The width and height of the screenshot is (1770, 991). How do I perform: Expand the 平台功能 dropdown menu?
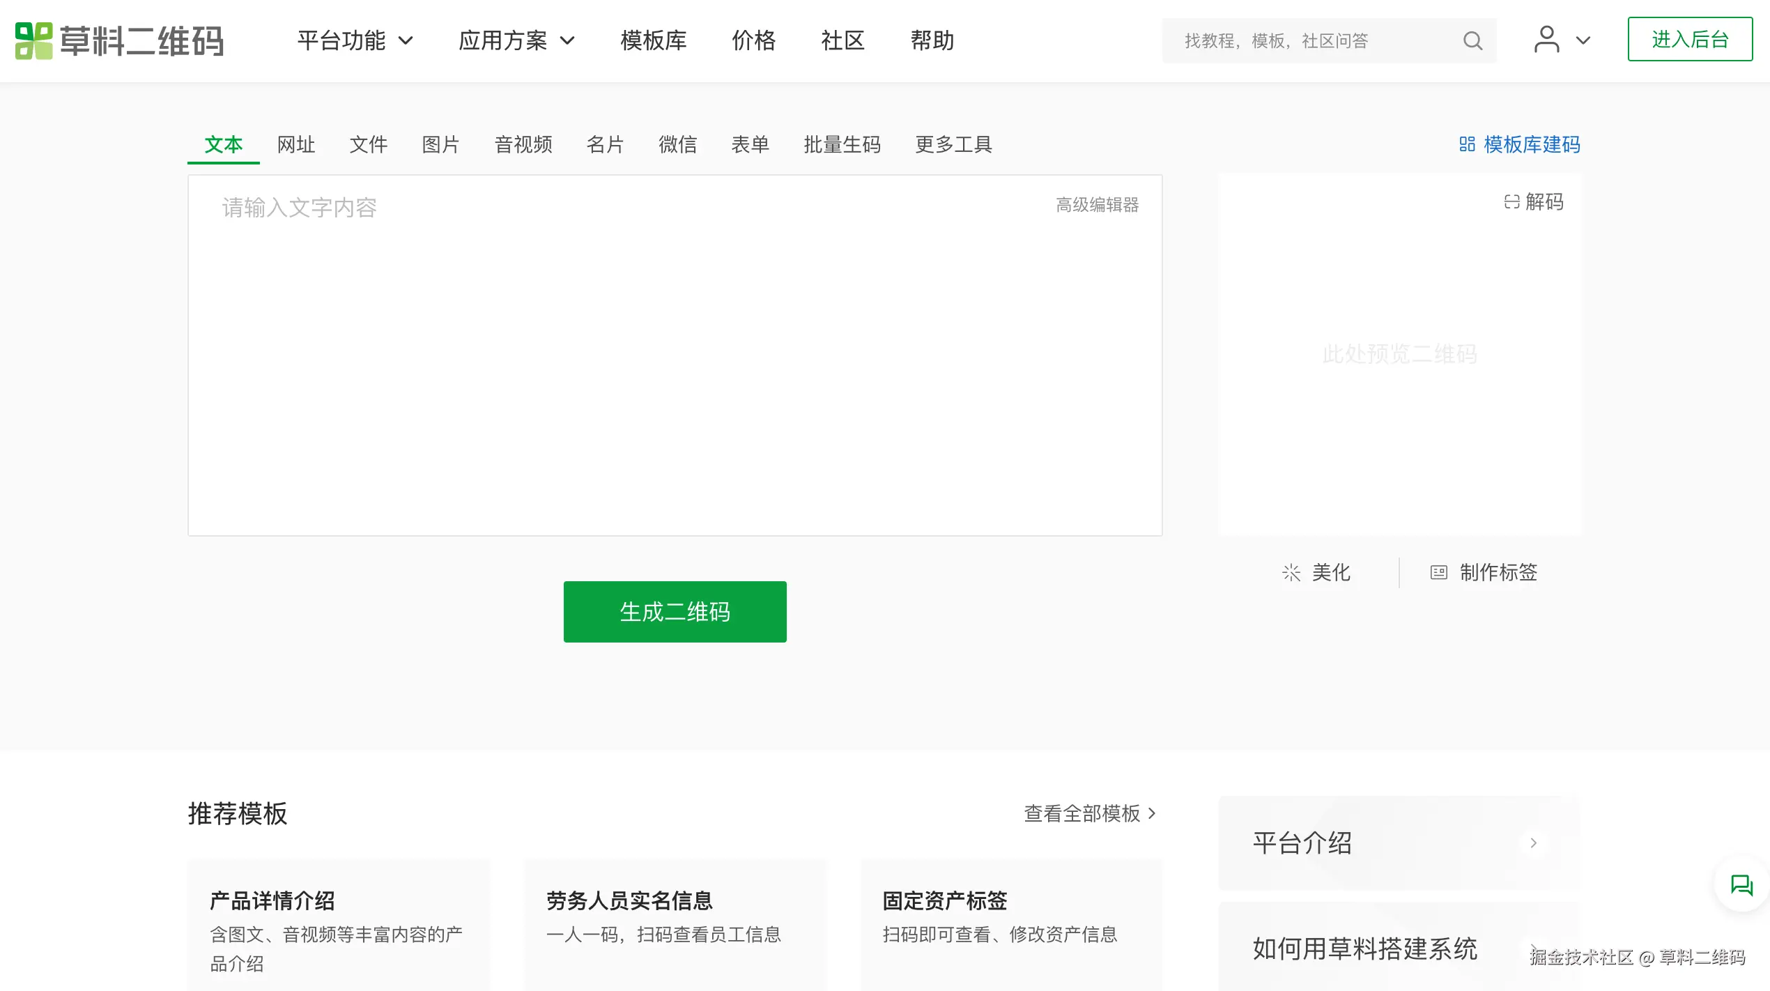[355, 40]
